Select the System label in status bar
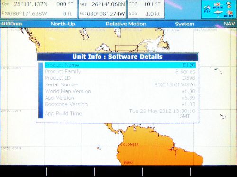The width and height of the screenshot is (237, 177). click(x=184, y=24)
